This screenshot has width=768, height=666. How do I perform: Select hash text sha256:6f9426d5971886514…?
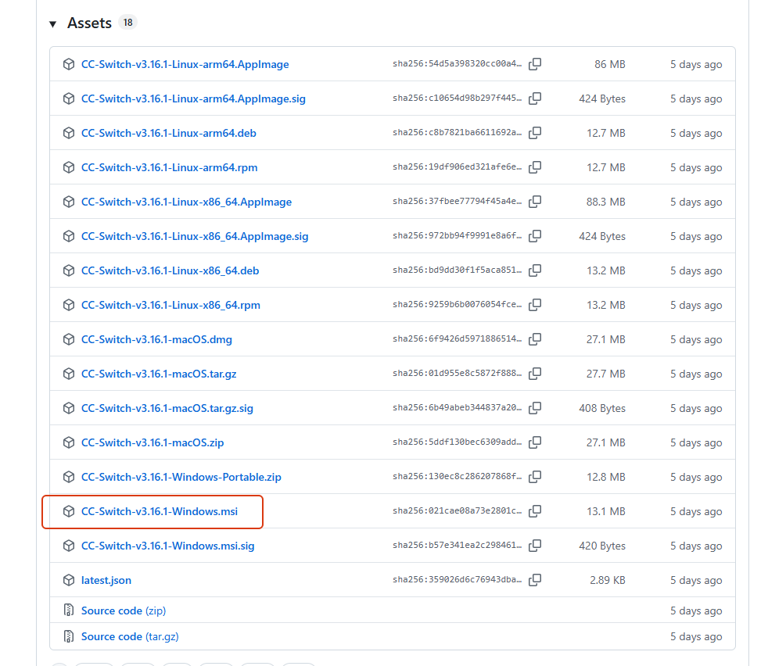click(x=457, y=338)
